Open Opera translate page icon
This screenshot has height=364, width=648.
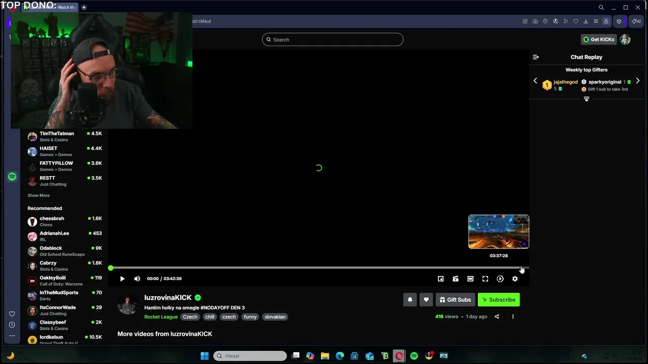tap(555, 21)
